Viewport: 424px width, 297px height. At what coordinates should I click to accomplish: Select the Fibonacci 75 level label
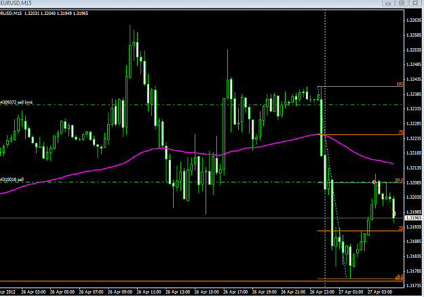[x=401, y=132]
